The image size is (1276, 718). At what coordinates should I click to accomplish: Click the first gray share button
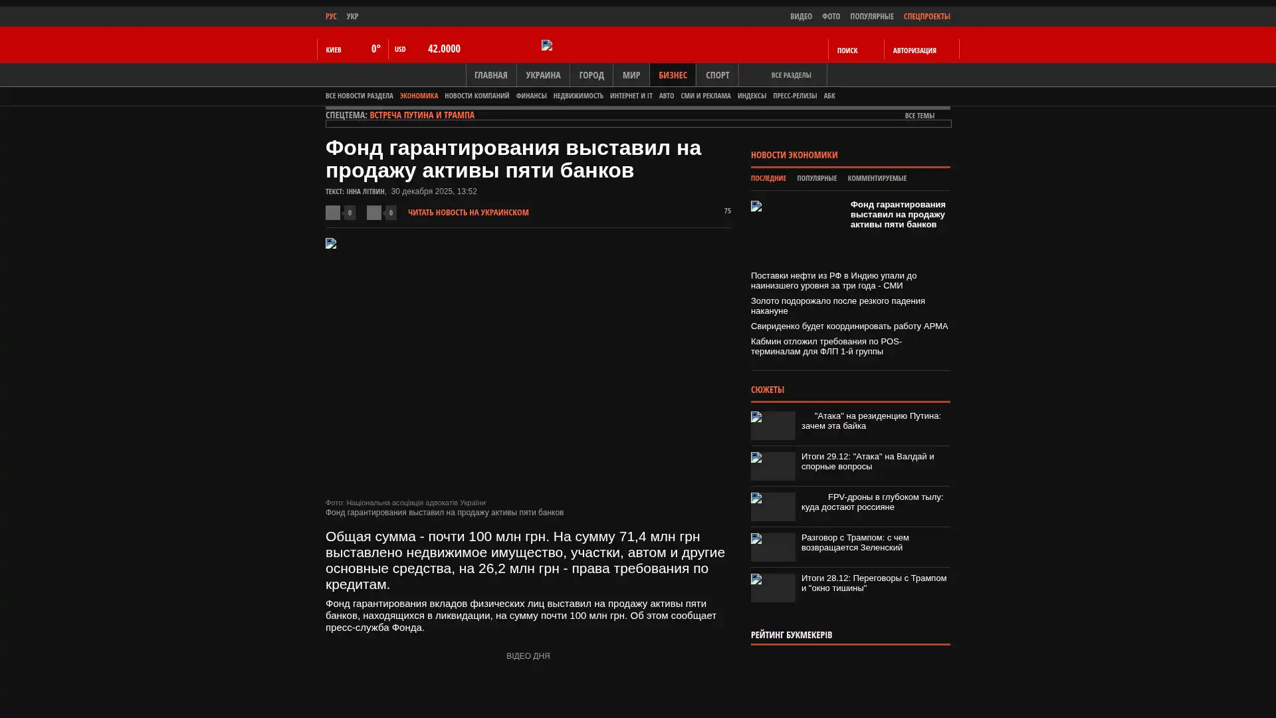pyautogui.click(x=333, y=213)
